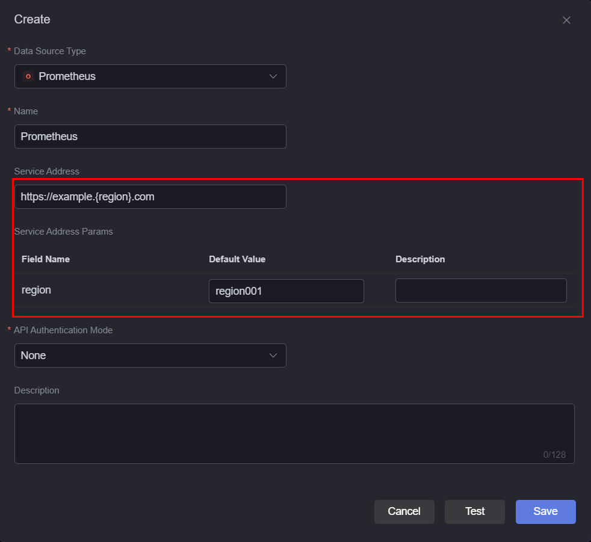
Task: Select the None authentication mode field
Action: point(150,356)
